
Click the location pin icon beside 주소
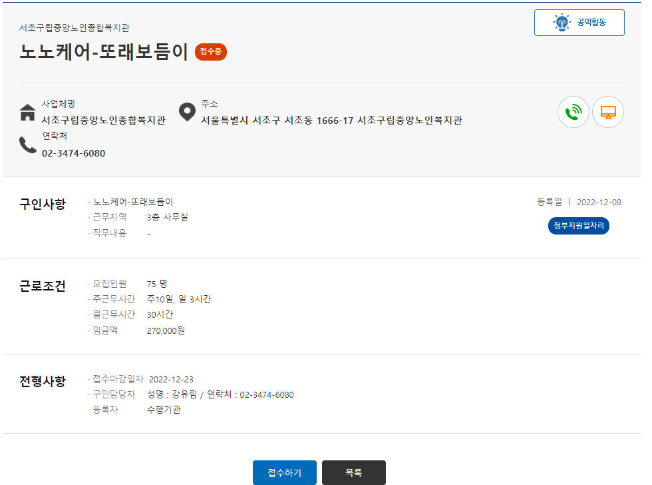pyautogui.click(x=187, y=111)
